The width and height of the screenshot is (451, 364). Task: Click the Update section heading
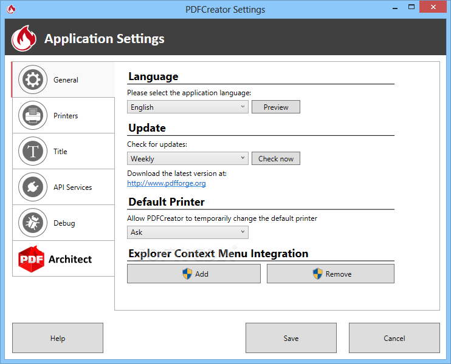(147, 128)
